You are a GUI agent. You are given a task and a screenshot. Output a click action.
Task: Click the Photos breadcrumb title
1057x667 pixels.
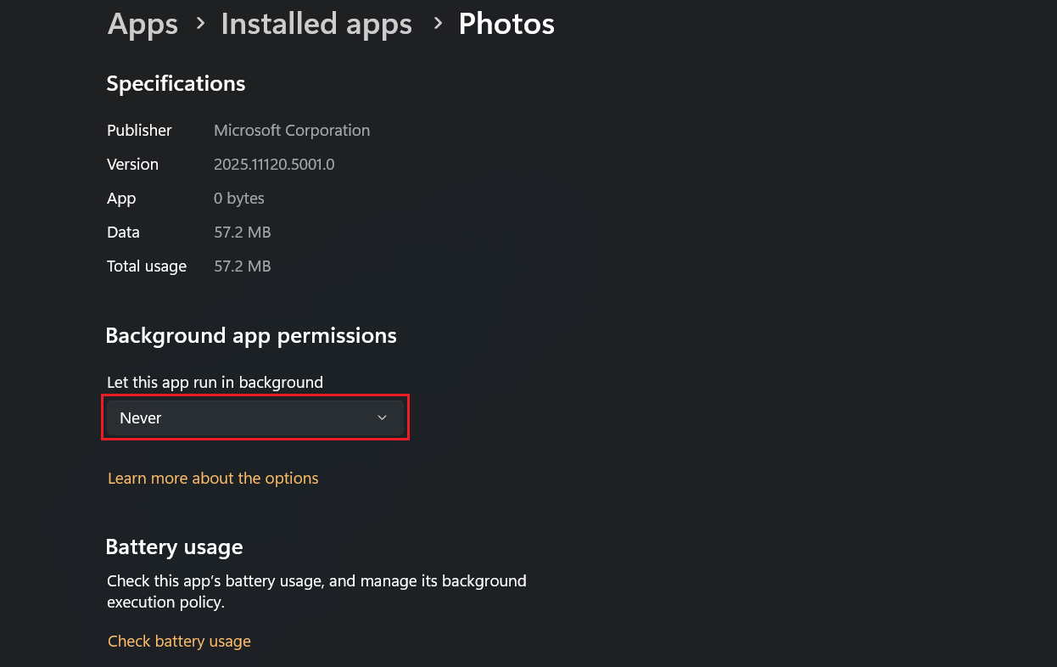(x=506, y=24)
